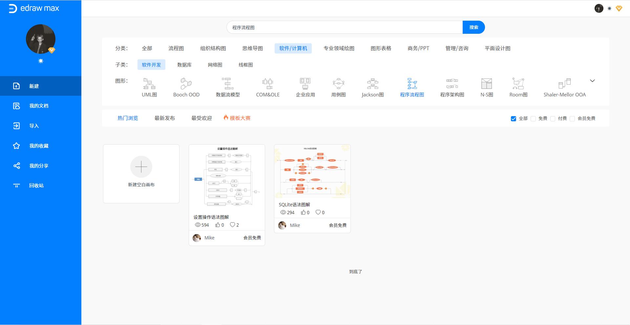Enable the 免费 filter checkbox
Viewport: 630px width, 325px height.
click(533, 118)
